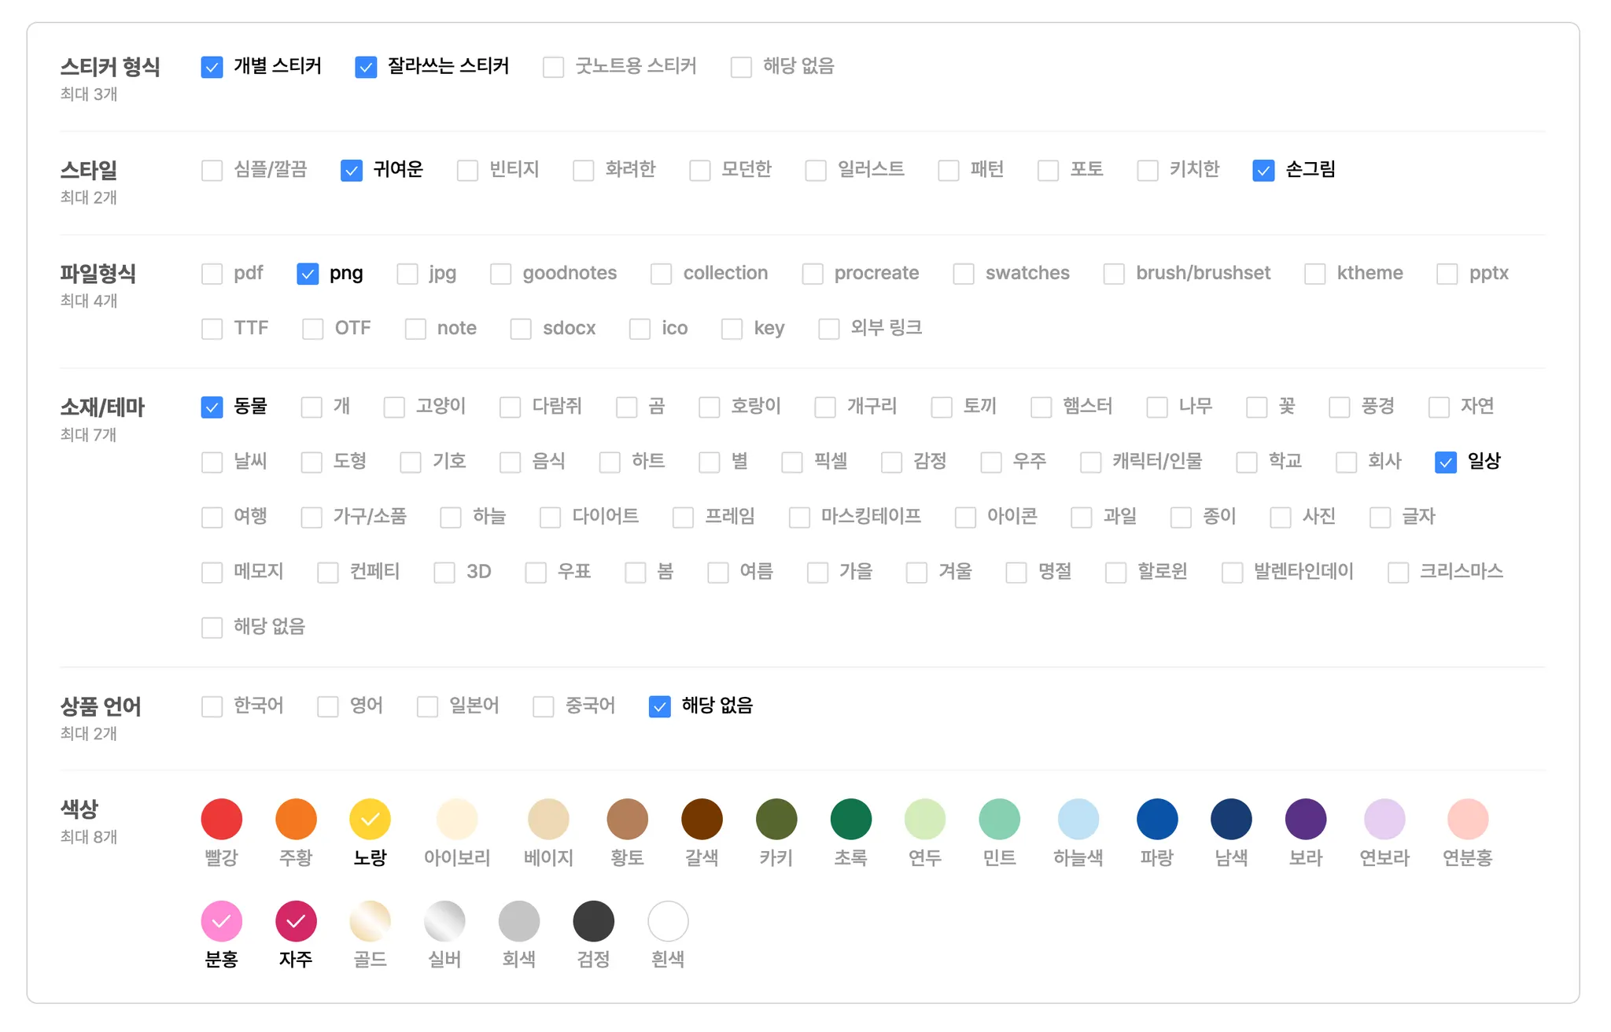Deselect the pink 분홍 swatch
The height and width of the screenshot is (1032, 1611).
221,921
